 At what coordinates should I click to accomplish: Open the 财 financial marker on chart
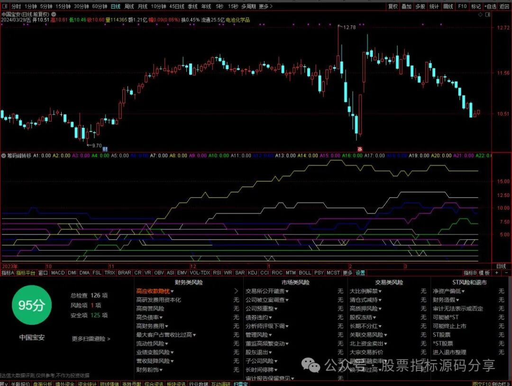[105, 149]
